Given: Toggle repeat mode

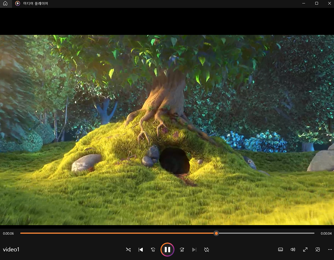Looking at the screenshot, I should coord(206,250).
